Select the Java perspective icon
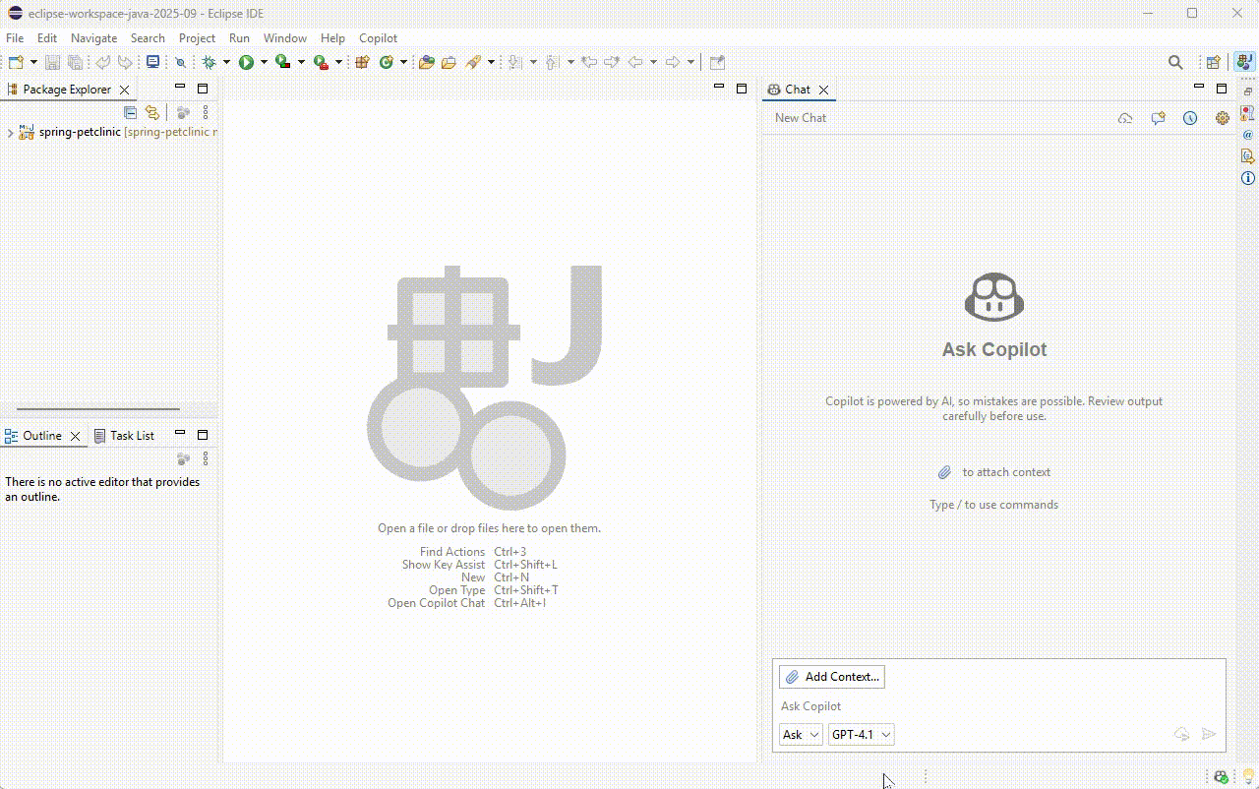This screenshot has width=1259, height=789. coord(1242,61)
